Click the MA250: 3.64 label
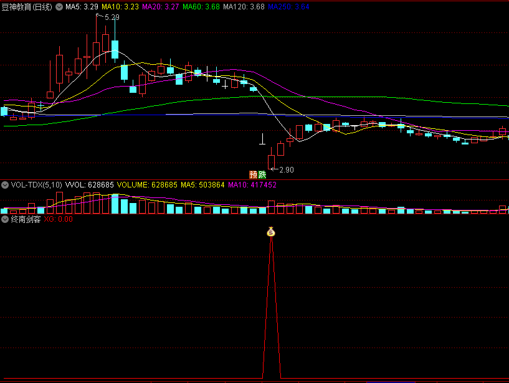The width and height of the screenshot is (509, 383). point(288,7)
